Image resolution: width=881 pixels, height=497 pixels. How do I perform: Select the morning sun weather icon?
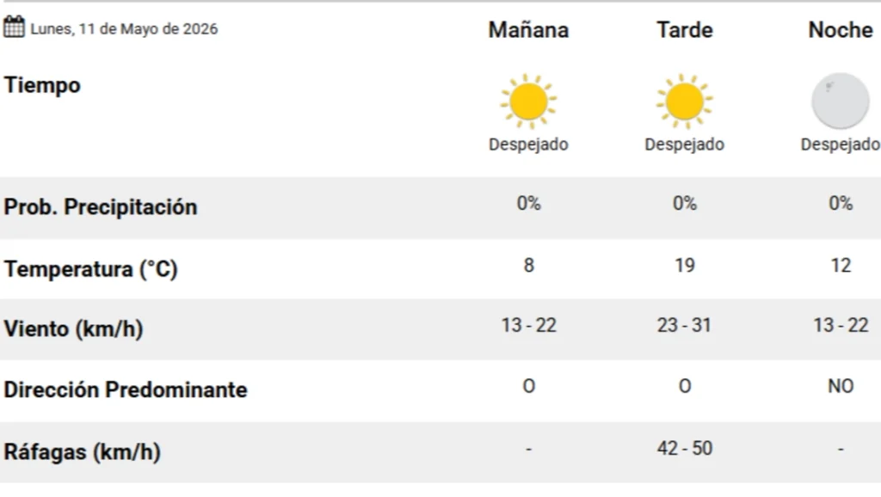pos(528,101)
